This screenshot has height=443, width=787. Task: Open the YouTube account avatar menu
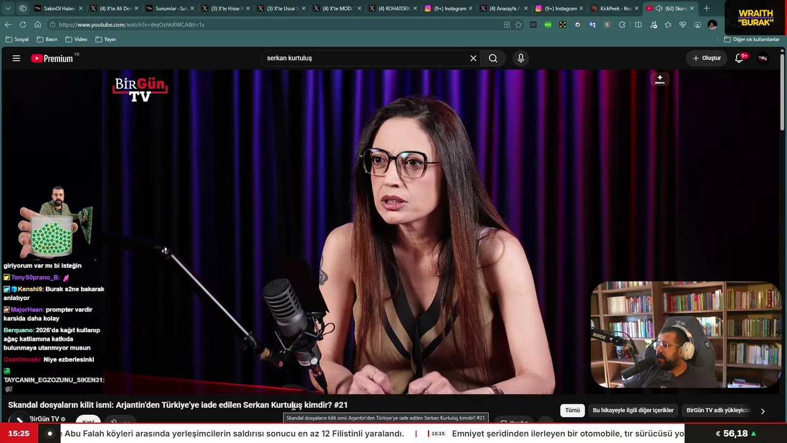tap(763, 58)
